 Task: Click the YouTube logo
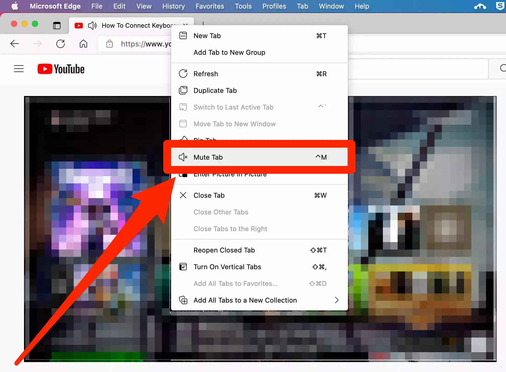[61, 69]
